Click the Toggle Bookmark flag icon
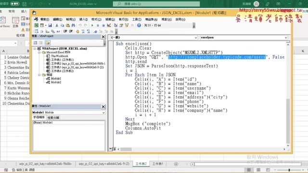This screenshot has width=308, height=173. click(x=95, y=31)
